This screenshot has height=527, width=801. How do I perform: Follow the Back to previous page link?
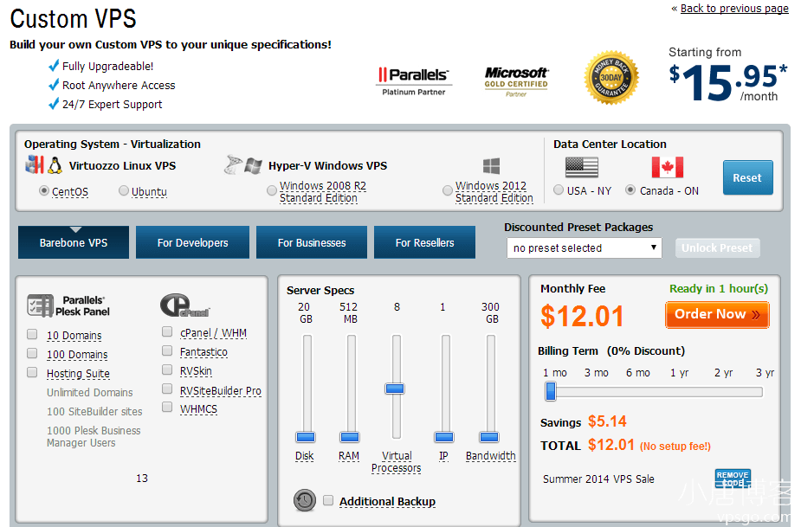pyautogui.click(x=734, y=8)
